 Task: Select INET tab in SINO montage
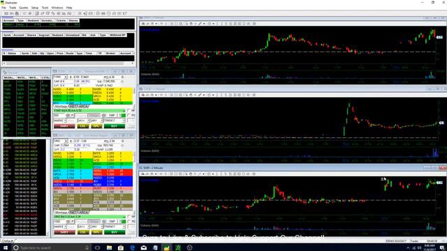73,213
